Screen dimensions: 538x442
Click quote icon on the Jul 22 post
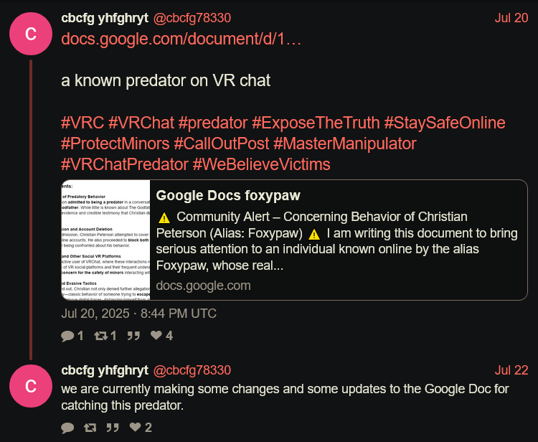click(x=113, y=428)
